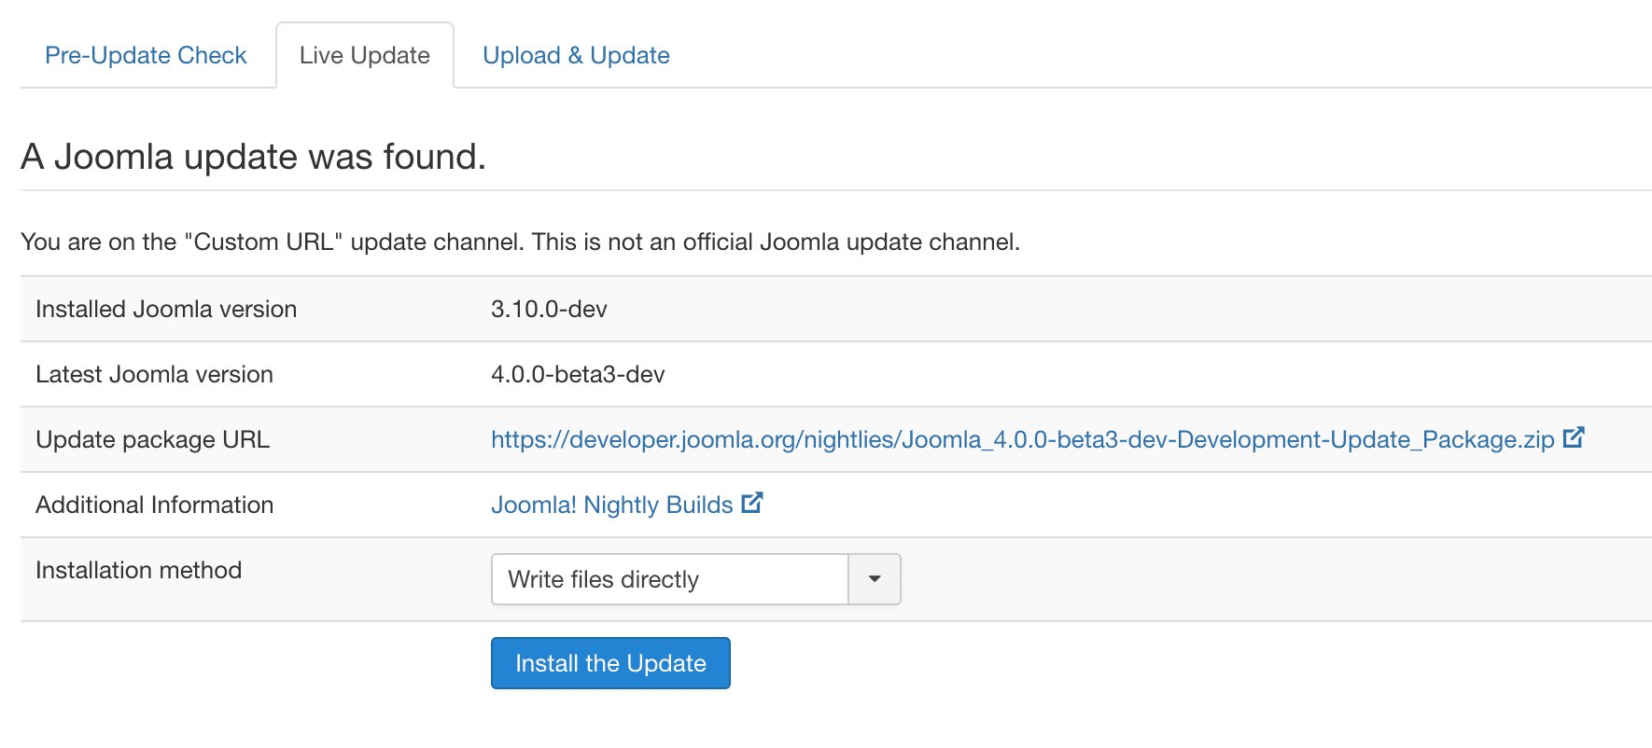
Task: Open the Joomla! Nightly Builds link
Action: click(612, 505)
